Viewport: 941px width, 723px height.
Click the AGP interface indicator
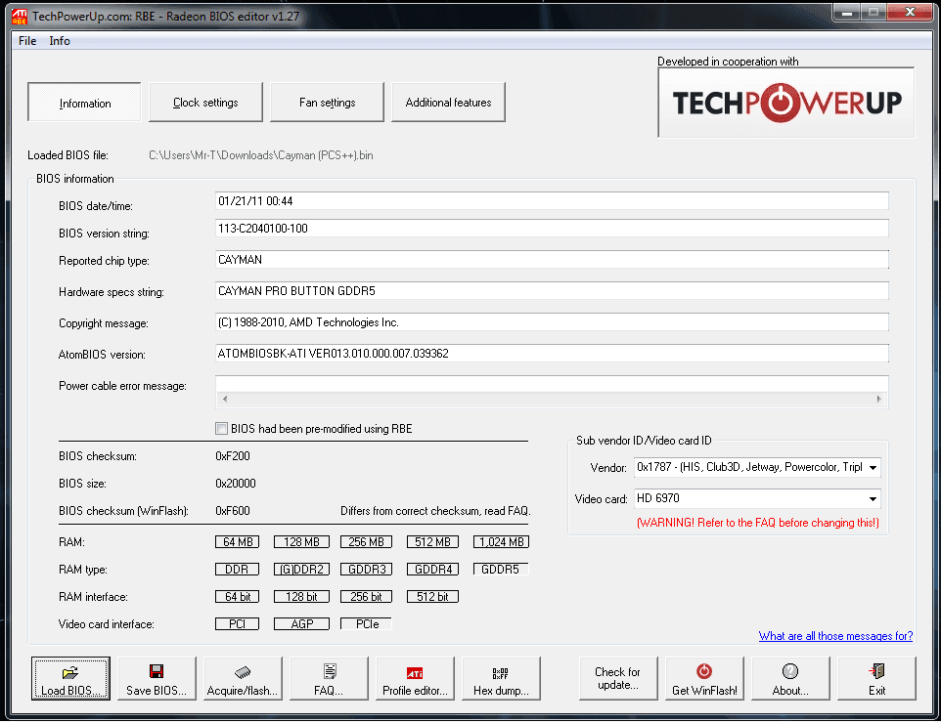(301, 624)
